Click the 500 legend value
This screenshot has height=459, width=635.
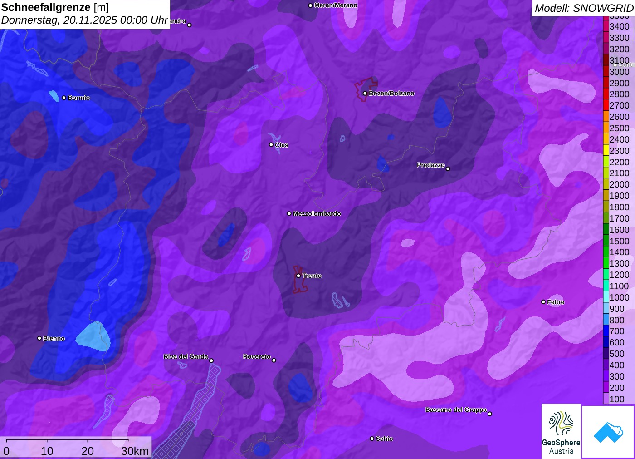(x=617, y=354)
